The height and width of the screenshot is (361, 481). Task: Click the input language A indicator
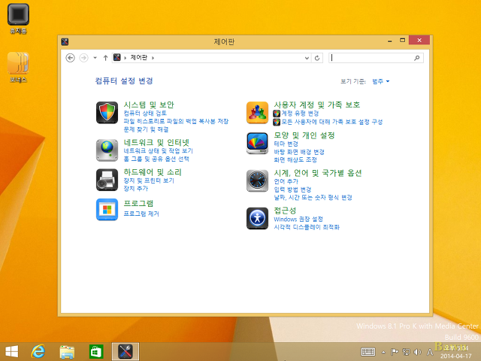[x=430, y=352]
